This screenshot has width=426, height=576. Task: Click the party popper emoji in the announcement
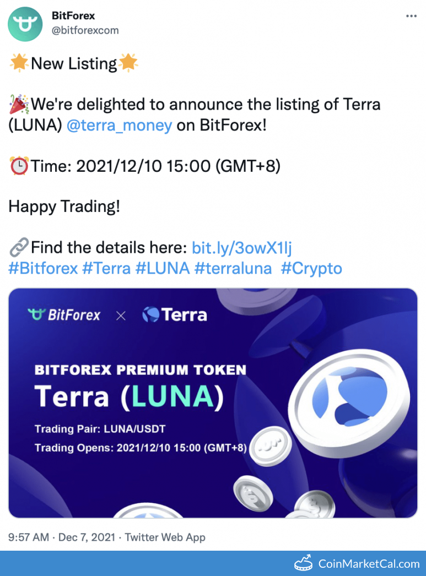pos(18,103)
